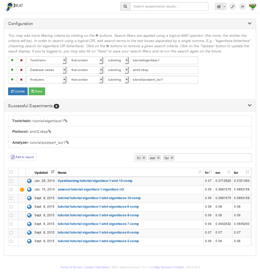The width and height of the screenshot is (260, 274).
Task: Click the sign-out arrow icon
Action: [x=243, y=7]
